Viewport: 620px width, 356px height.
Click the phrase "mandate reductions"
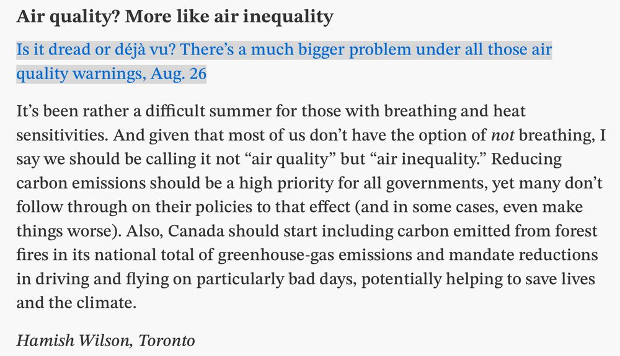pyautogui.click(x=523, y=255)
